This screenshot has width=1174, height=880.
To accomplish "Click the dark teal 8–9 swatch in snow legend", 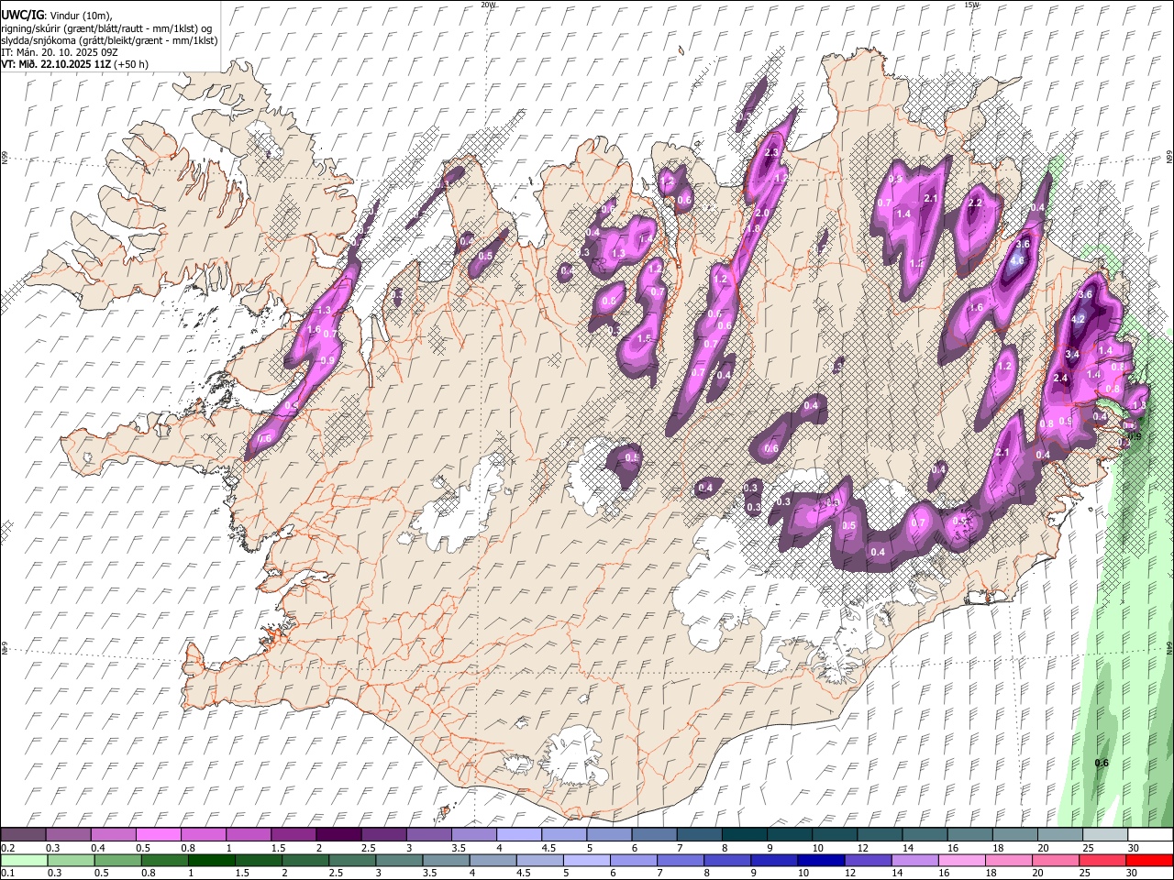I will tap(745, 835).
